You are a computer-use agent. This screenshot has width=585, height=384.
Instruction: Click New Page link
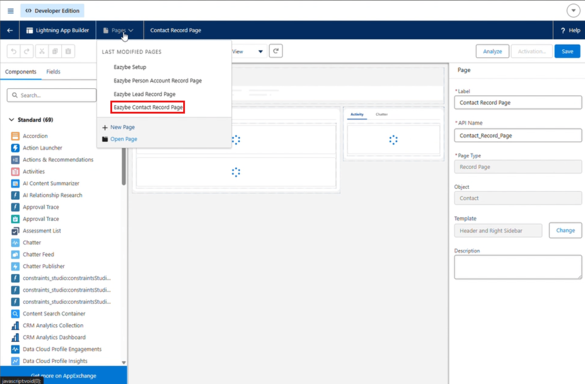pos(123,127)
